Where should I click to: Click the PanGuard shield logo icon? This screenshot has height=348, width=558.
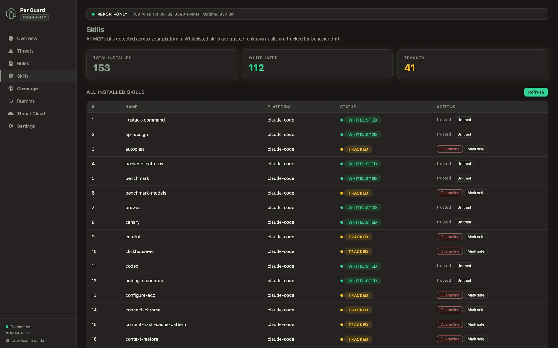[x=11, y=14]
